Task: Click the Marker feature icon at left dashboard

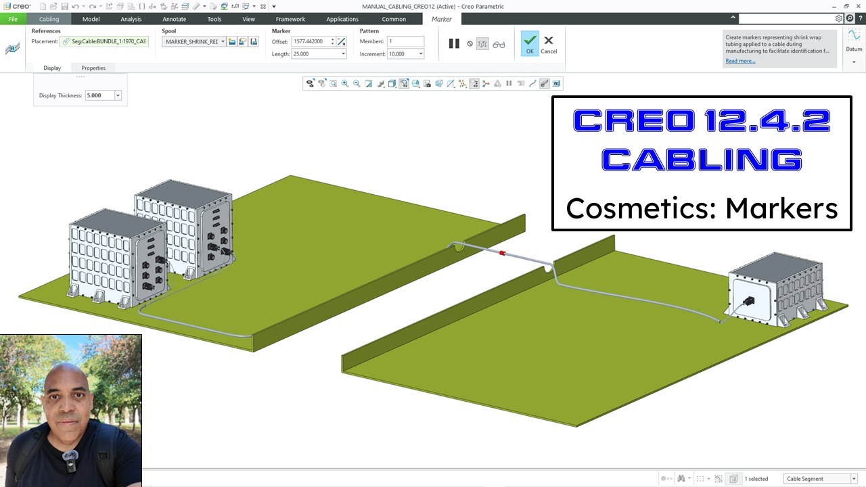Action: pyautogui.click(x=12, y=49)
